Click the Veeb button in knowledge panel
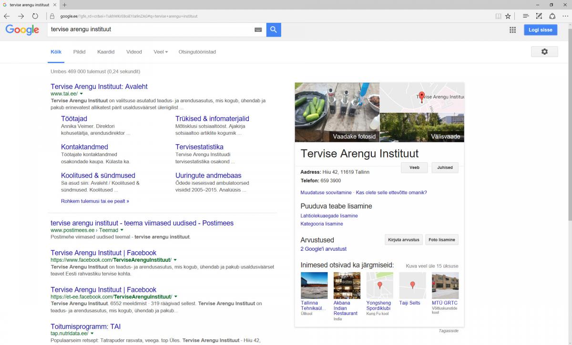572x345 pixels. (x=414, y=168)
